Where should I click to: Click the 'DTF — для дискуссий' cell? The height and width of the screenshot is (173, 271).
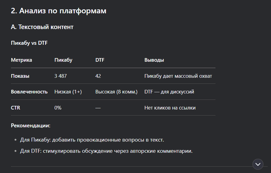tap(169, 92)
